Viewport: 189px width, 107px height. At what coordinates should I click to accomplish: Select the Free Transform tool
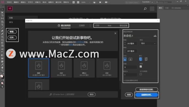(2, 52)
